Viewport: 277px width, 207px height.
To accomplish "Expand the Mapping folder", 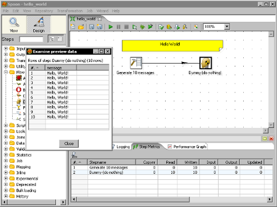I will pyautogui.click(x=6, y=167).
